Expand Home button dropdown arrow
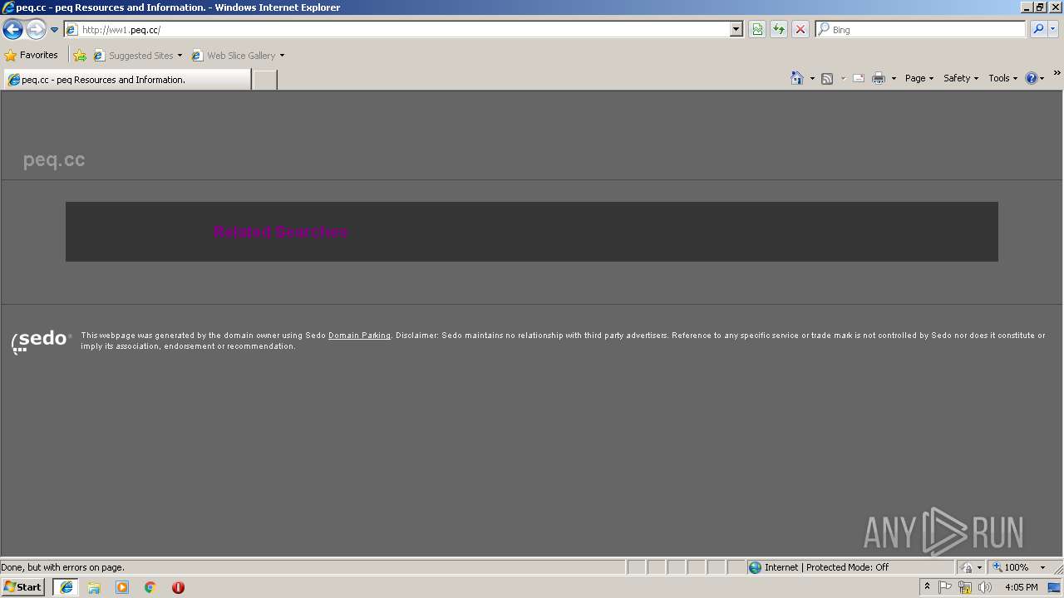Viewport: 1064px width, 598px height. (x=812, y=78)
